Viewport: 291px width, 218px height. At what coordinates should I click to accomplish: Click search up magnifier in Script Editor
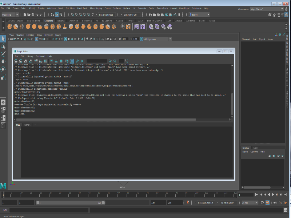[x=115, y=61]
